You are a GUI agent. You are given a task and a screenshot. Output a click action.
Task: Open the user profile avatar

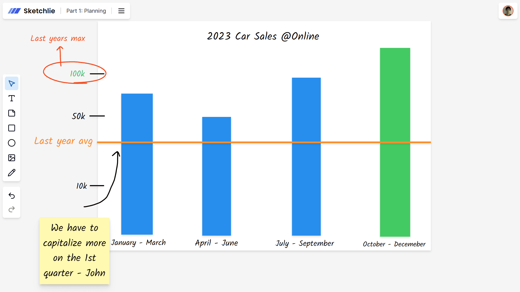tap(508, 11)
